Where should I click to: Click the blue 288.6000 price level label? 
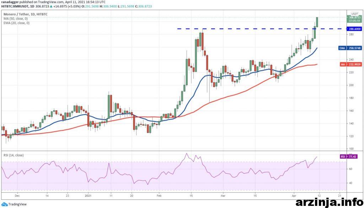click(354, 29)
